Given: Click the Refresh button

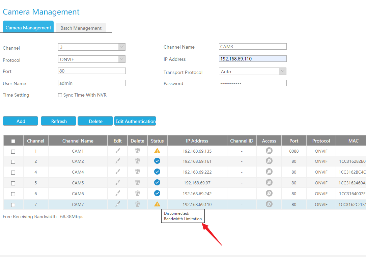Looking at the screenshot, I should (x=58, y=121).
